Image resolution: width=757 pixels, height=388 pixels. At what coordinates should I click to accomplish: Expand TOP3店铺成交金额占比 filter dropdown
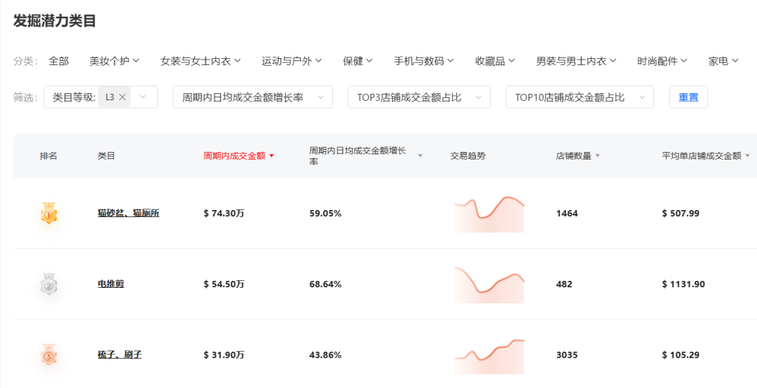click(479, 97)
